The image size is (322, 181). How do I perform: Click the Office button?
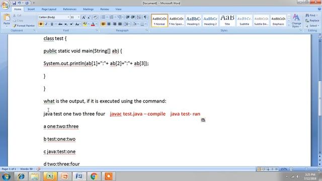point(6,5)
